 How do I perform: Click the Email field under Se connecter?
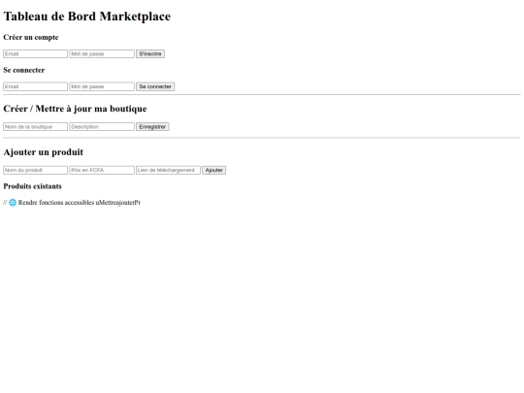(x=36, y=86)
